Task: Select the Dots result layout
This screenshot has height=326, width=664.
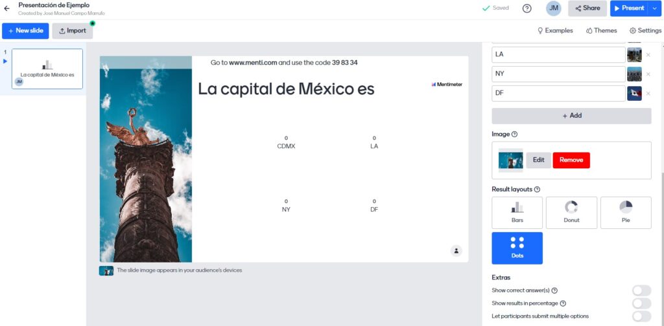Action: tap(517, 248)
